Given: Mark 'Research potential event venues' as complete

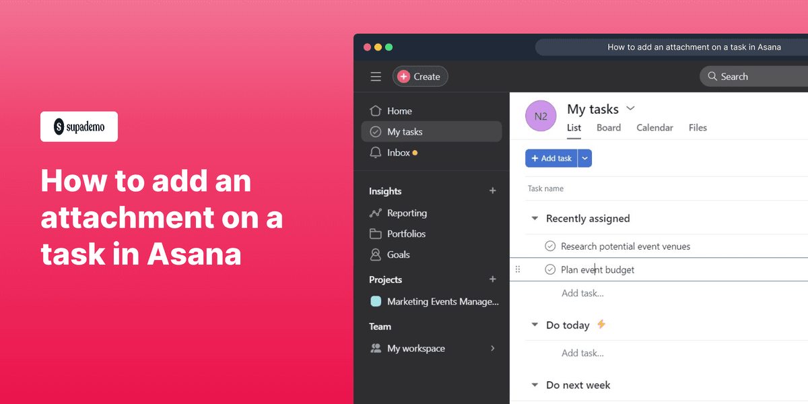Looking at the screenshot, I should tap(551, 246).
